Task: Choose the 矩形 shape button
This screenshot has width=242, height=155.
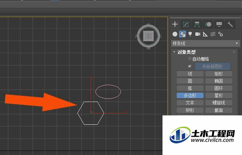Action: [219, 74]
